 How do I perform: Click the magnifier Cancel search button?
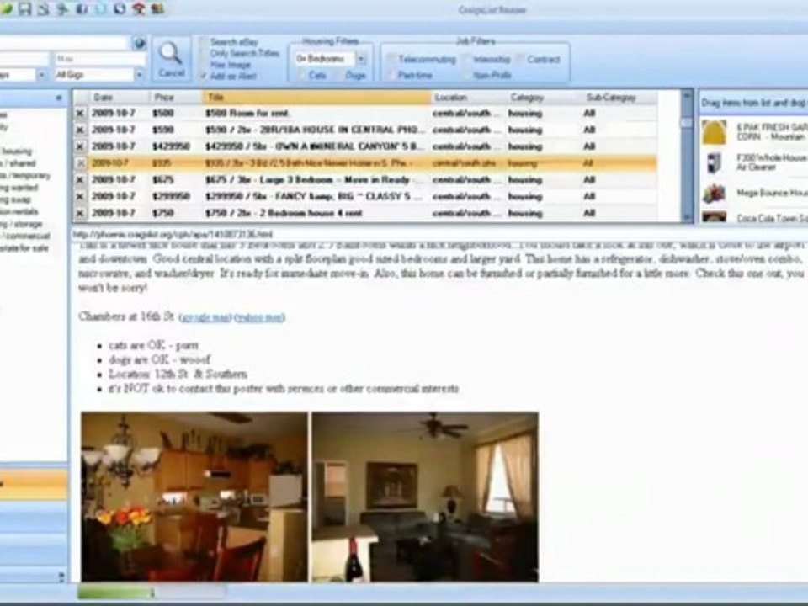(171, 59)
